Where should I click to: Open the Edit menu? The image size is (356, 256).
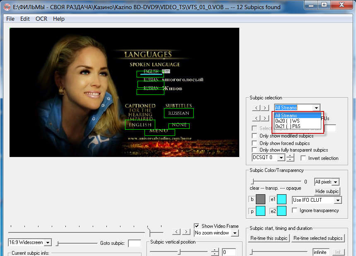tap(25, 19)
